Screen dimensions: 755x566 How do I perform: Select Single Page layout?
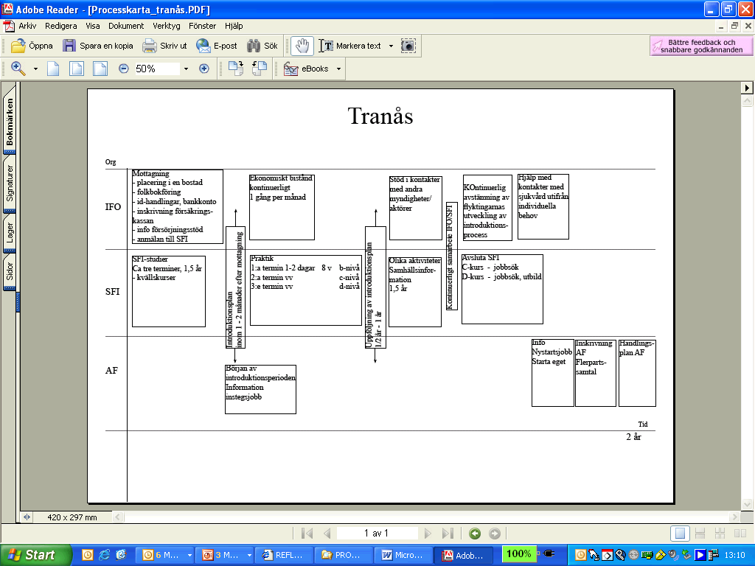[680, 534]
